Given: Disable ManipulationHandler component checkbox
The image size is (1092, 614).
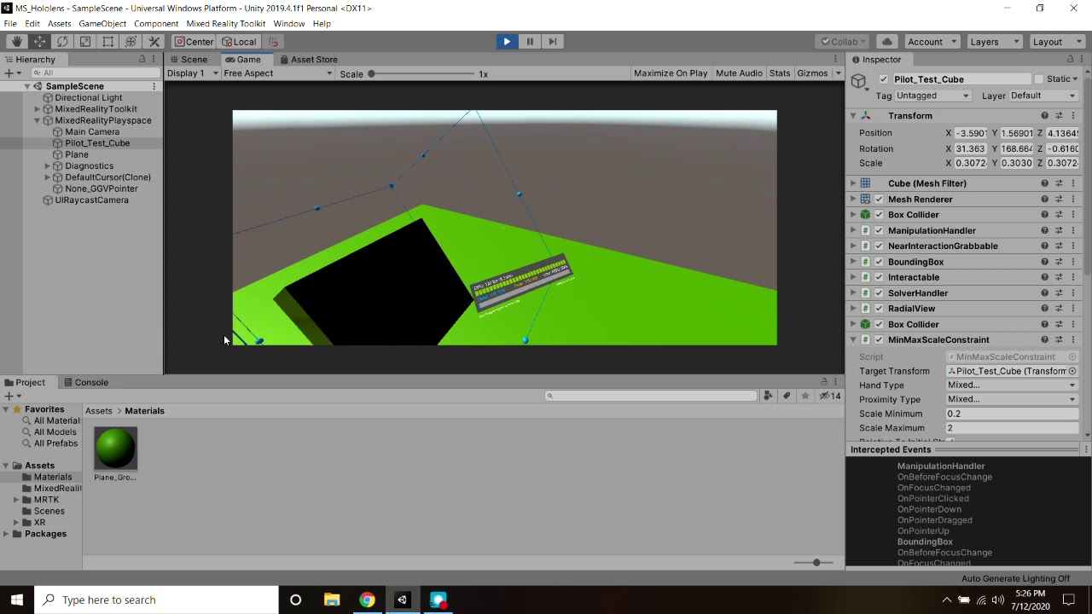Looking at the screenshot, I should pyautogui.click(x=880, y=231).
